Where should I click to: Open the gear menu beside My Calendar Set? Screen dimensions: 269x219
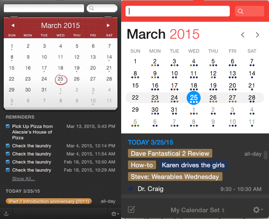257,210
